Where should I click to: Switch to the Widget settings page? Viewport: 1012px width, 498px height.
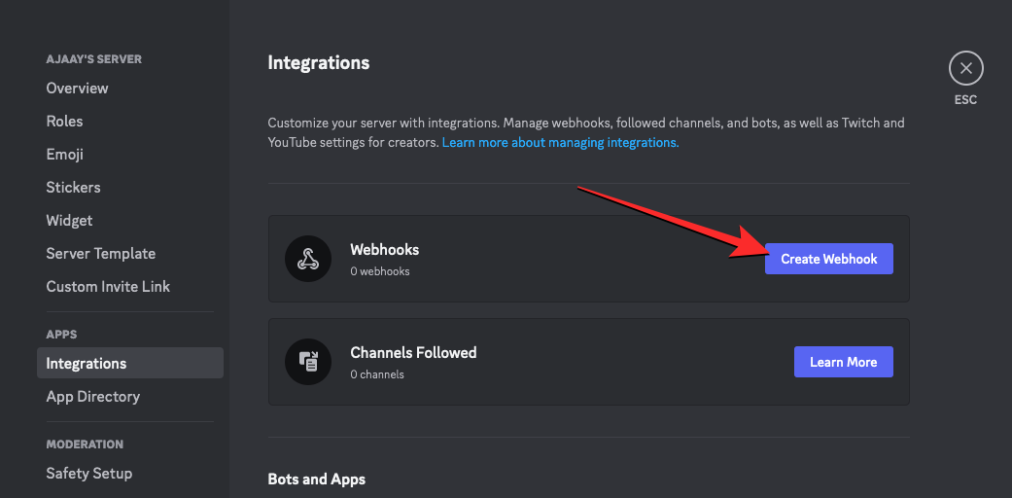click(x=69, y=220)
